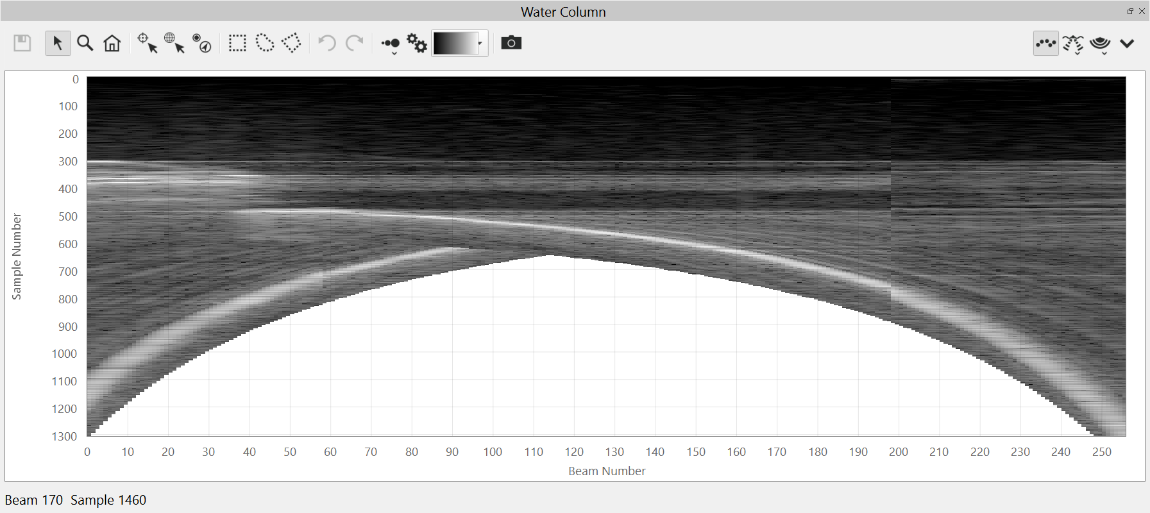This screenshot has width=1150, height=513.
Task: Click the disabled Save icon
Action: pyautogui.click(x=22, y=43)
